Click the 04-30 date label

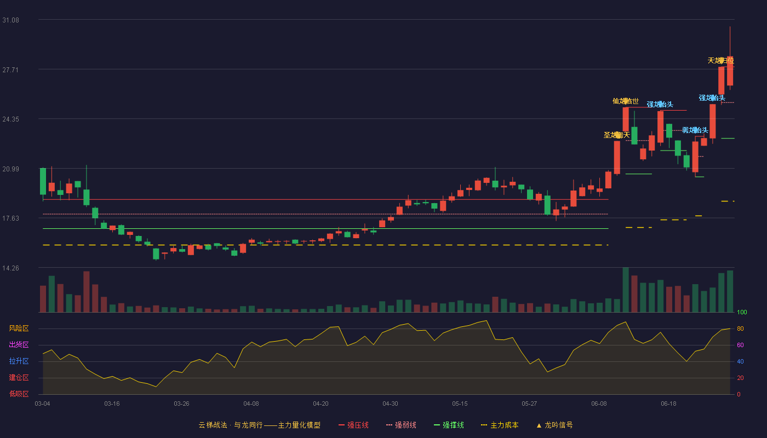tap(390, 404)
